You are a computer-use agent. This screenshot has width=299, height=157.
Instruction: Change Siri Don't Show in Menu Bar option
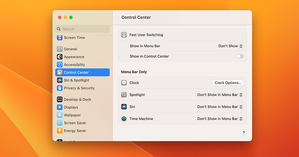[x=220, y=107]
